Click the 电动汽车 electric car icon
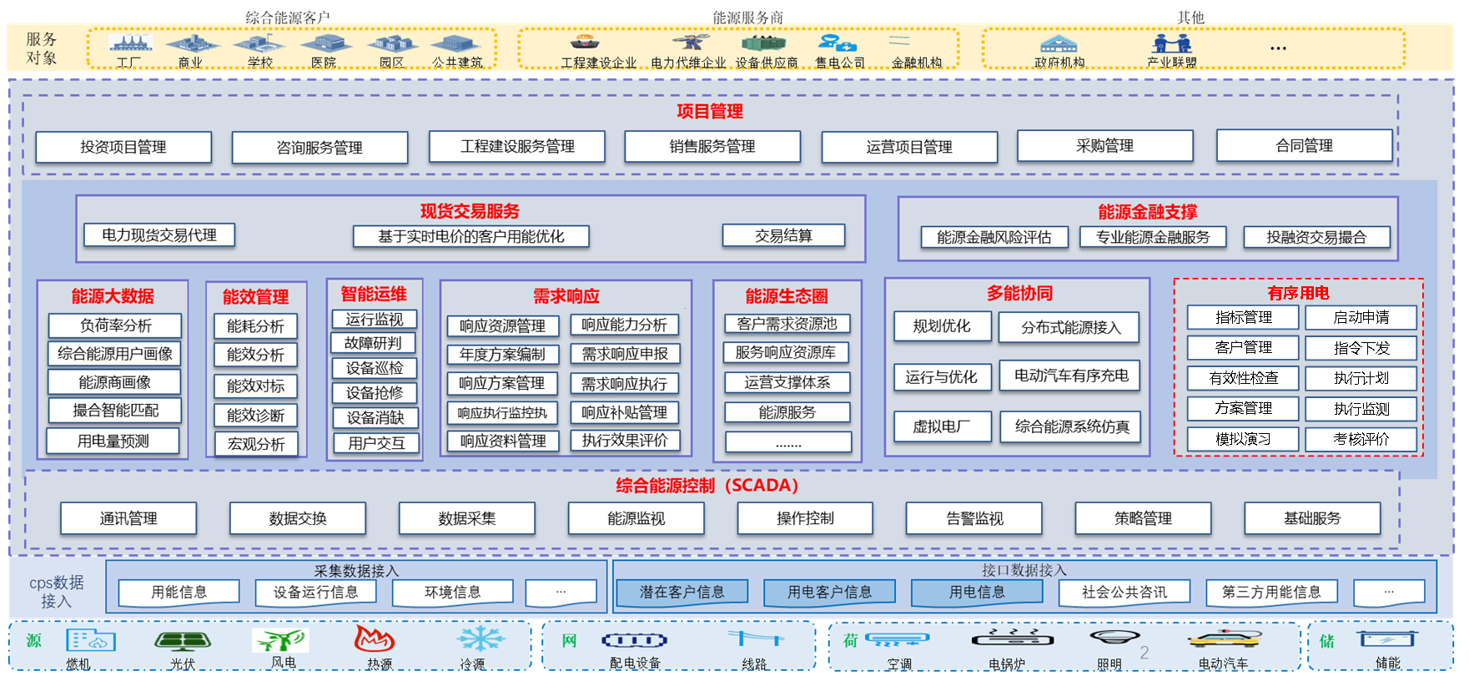 1225,639
